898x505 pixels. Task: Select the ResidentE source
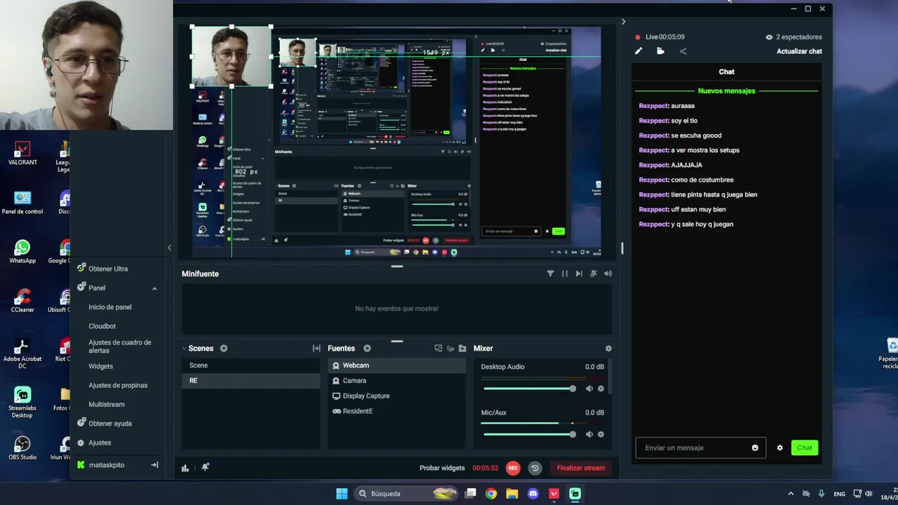coord(396,412)
